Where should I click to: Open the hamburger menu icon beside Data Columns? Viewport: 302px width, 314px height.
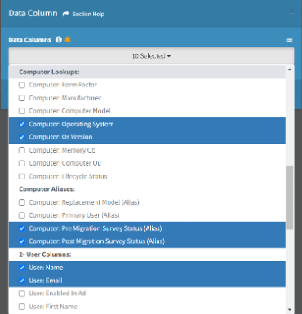[290, 40]
